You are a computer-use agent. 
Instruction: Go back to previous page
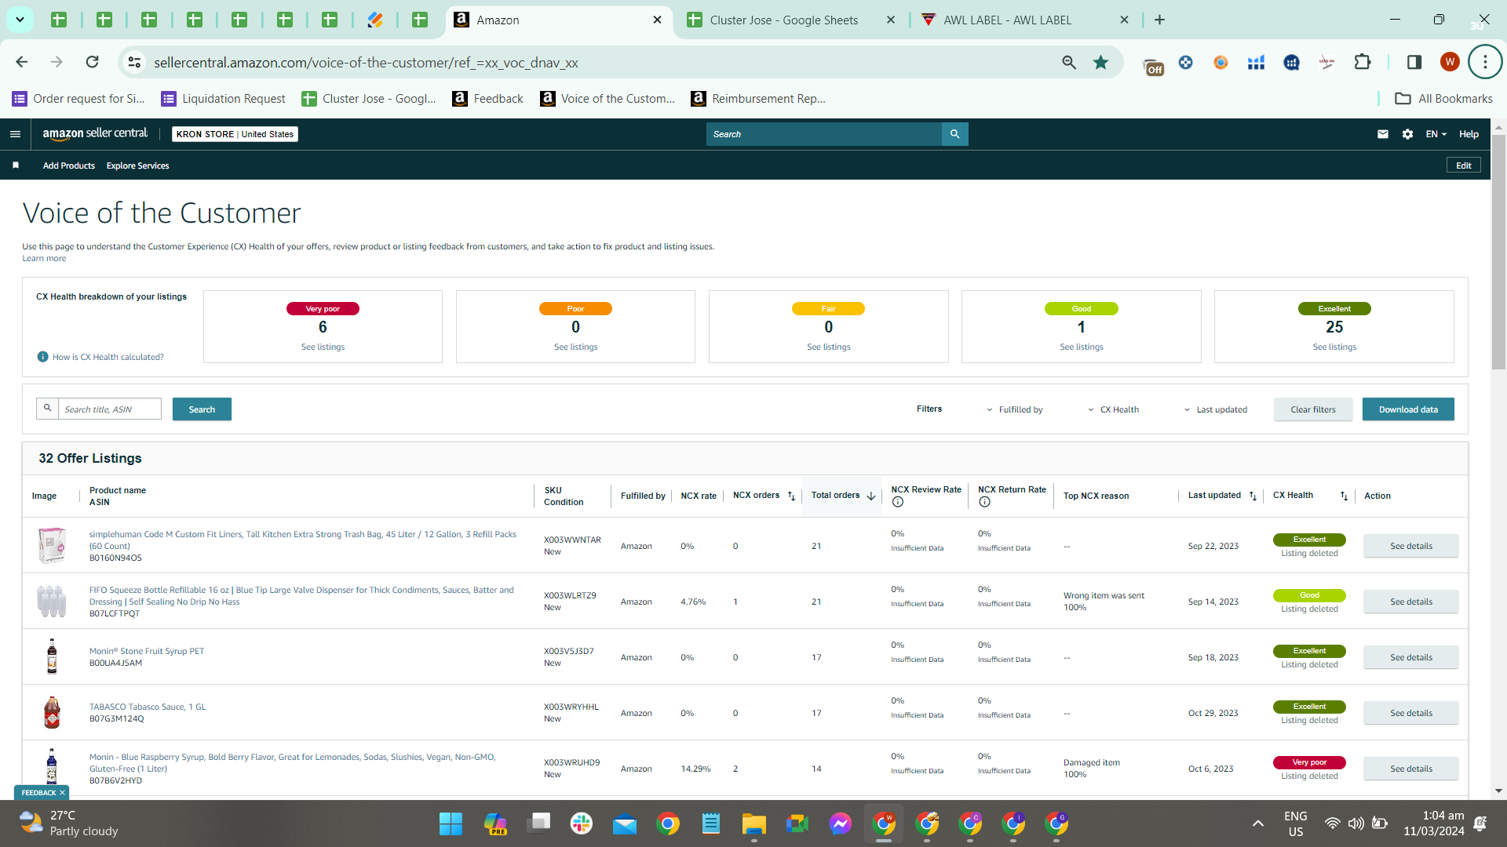22,62
